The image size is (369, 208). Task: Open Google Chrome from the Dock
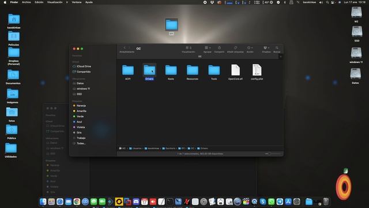[x=77, y=202]
